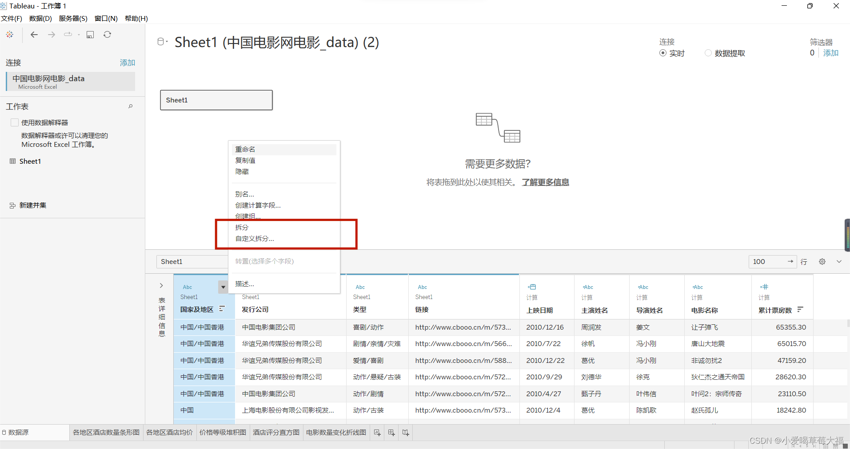Choose 描述... from the context menu
Image resolution: width=850 pixels, height=449 pixels.
click(x=284, y=284)
